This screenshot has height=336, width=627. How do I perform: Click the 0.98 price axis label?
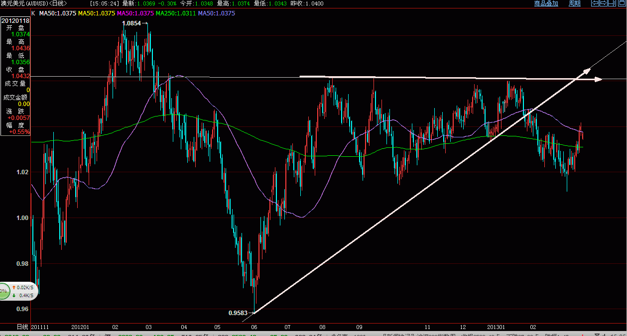[23, 263]
